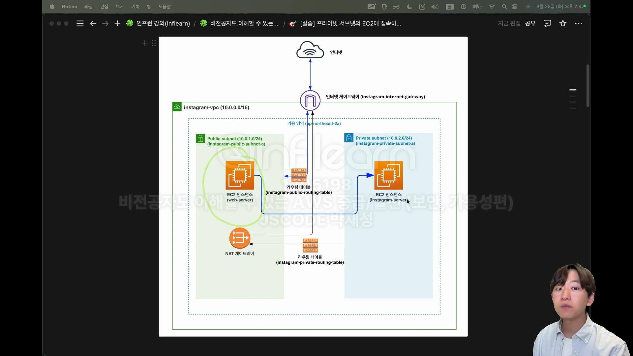Favorite this page with the star
The image size is (633, 356).
pyautogui.click(x=563, y=23)
